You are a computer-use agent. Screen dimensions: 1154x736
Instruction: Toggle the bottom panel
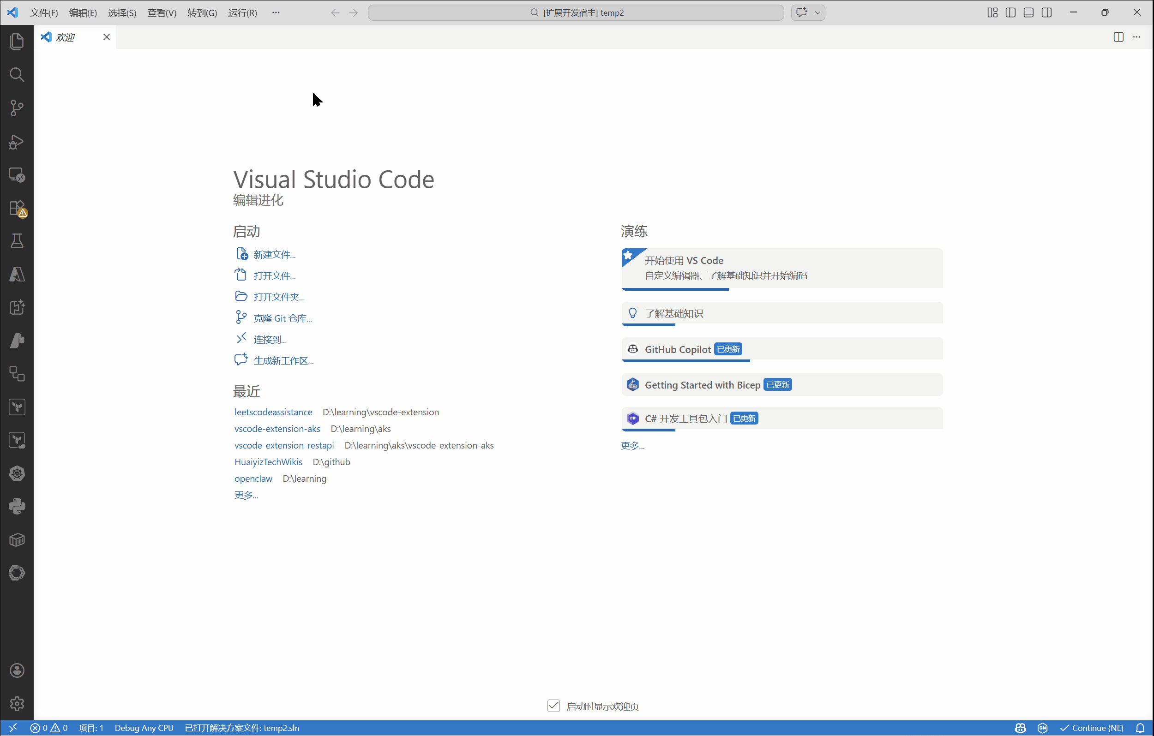(x=1028, y=12)
